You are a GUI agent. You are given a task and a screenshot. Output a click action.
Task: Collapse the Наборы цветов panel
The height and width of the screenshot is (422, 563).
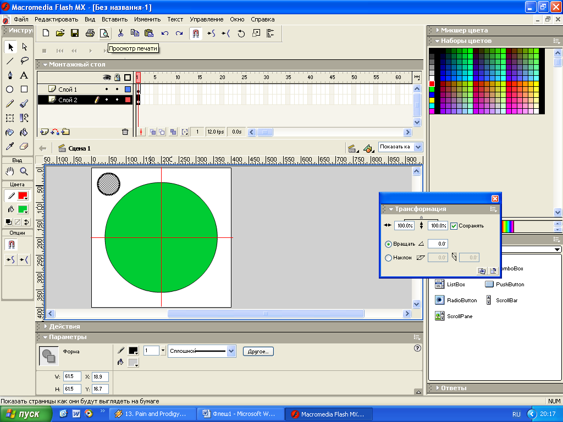(x=437, y=41)
